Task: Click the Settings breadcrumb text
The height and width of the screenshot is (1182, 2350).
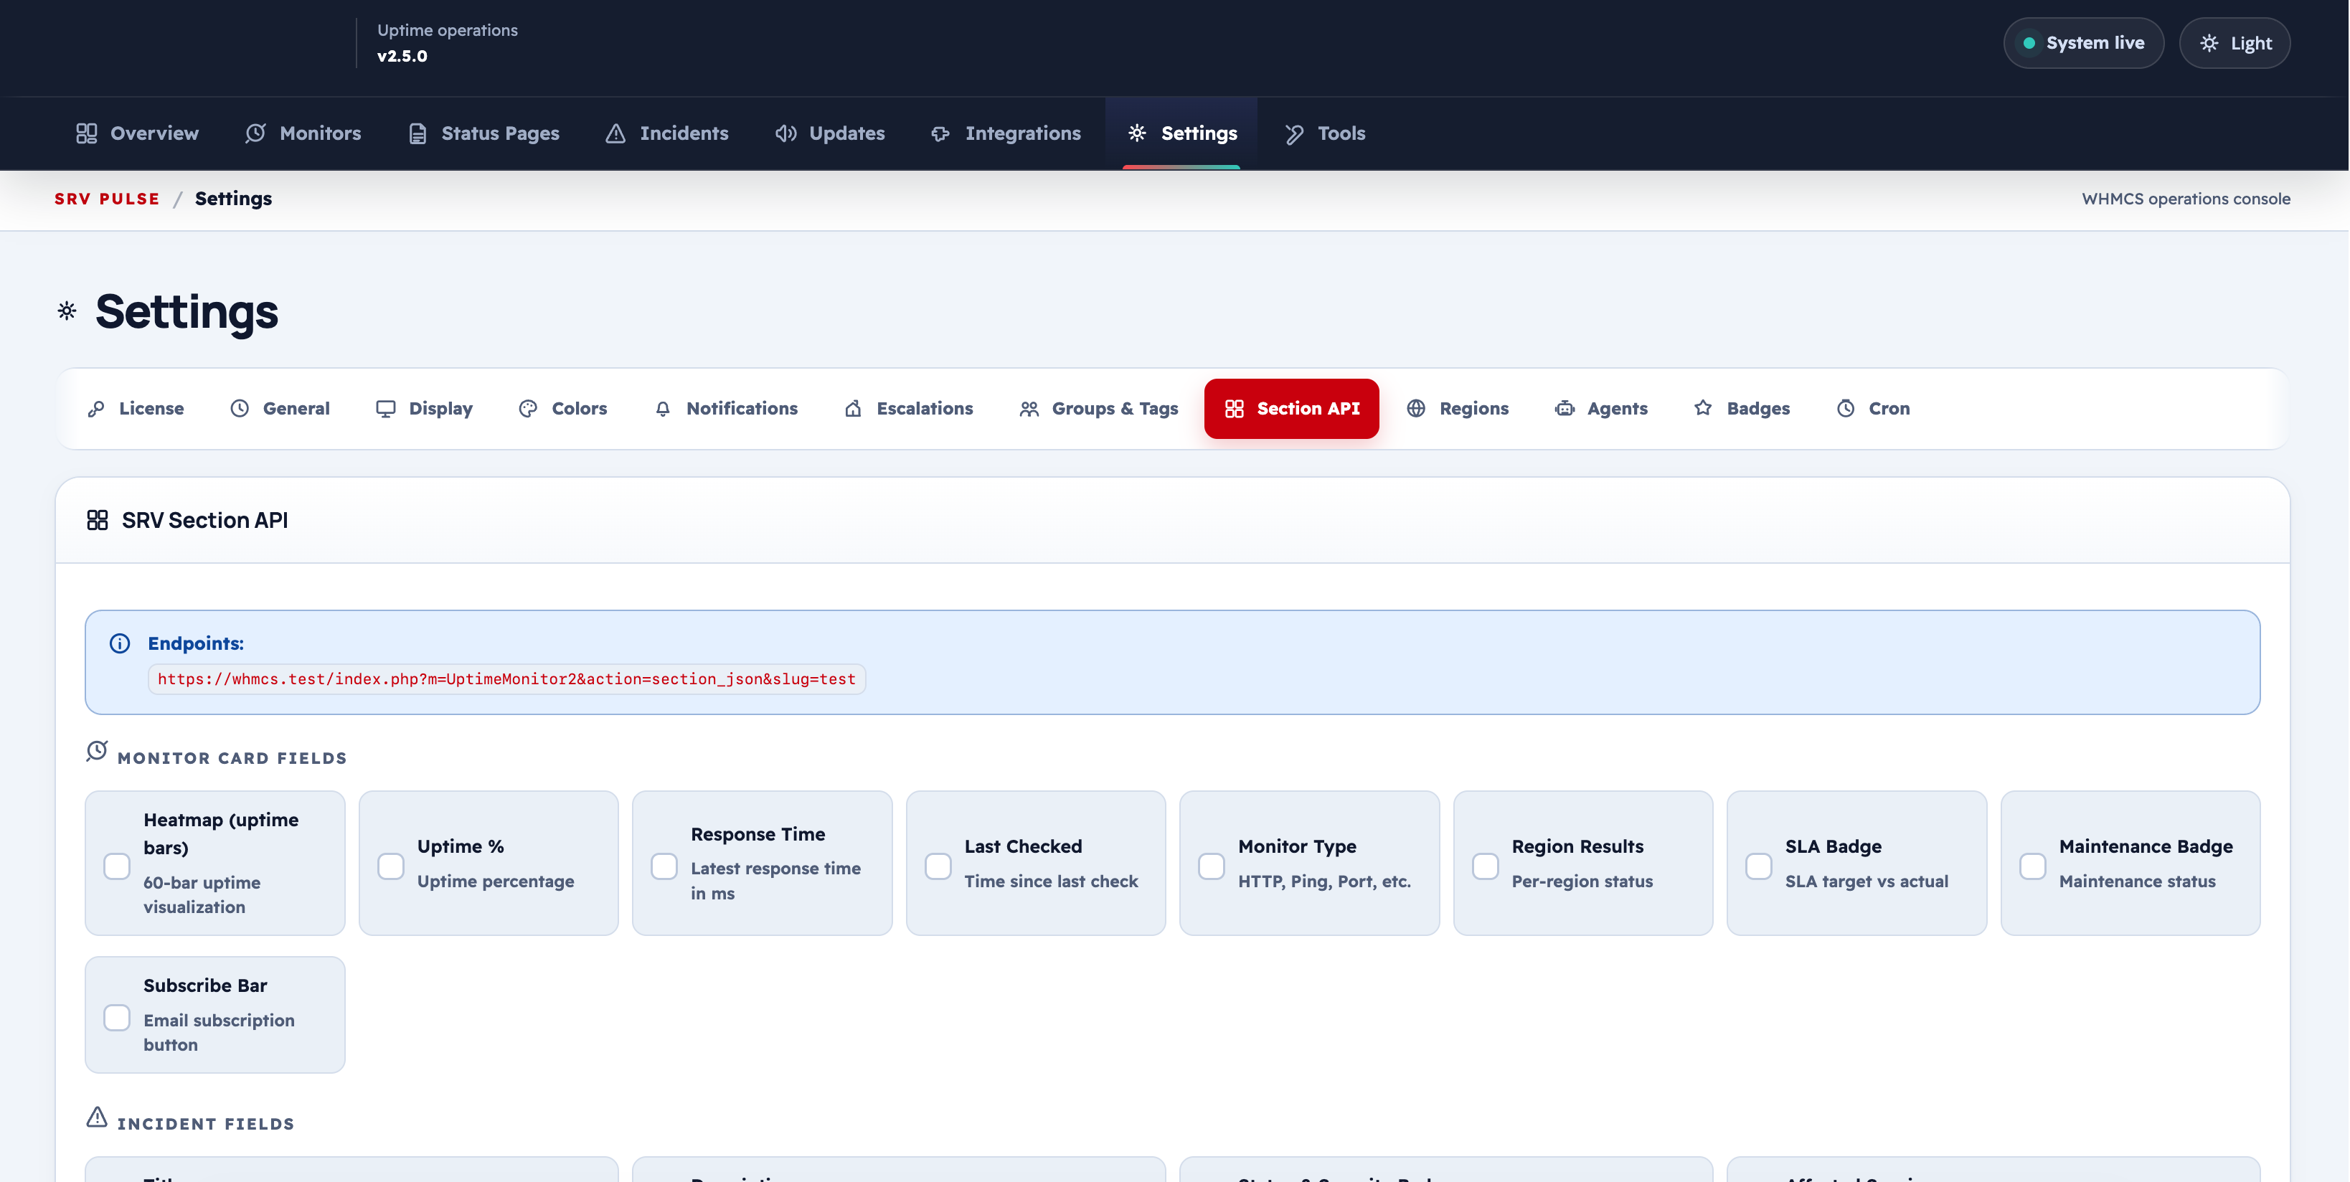Action: point(234,199)
